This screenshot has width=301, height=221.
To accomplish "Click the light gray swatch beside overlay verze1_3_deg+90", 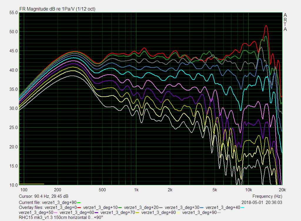I will pos(219,212).
